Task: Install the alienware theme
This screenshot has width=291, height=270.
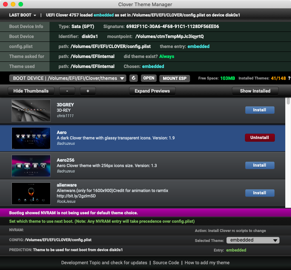Action: 260,193
